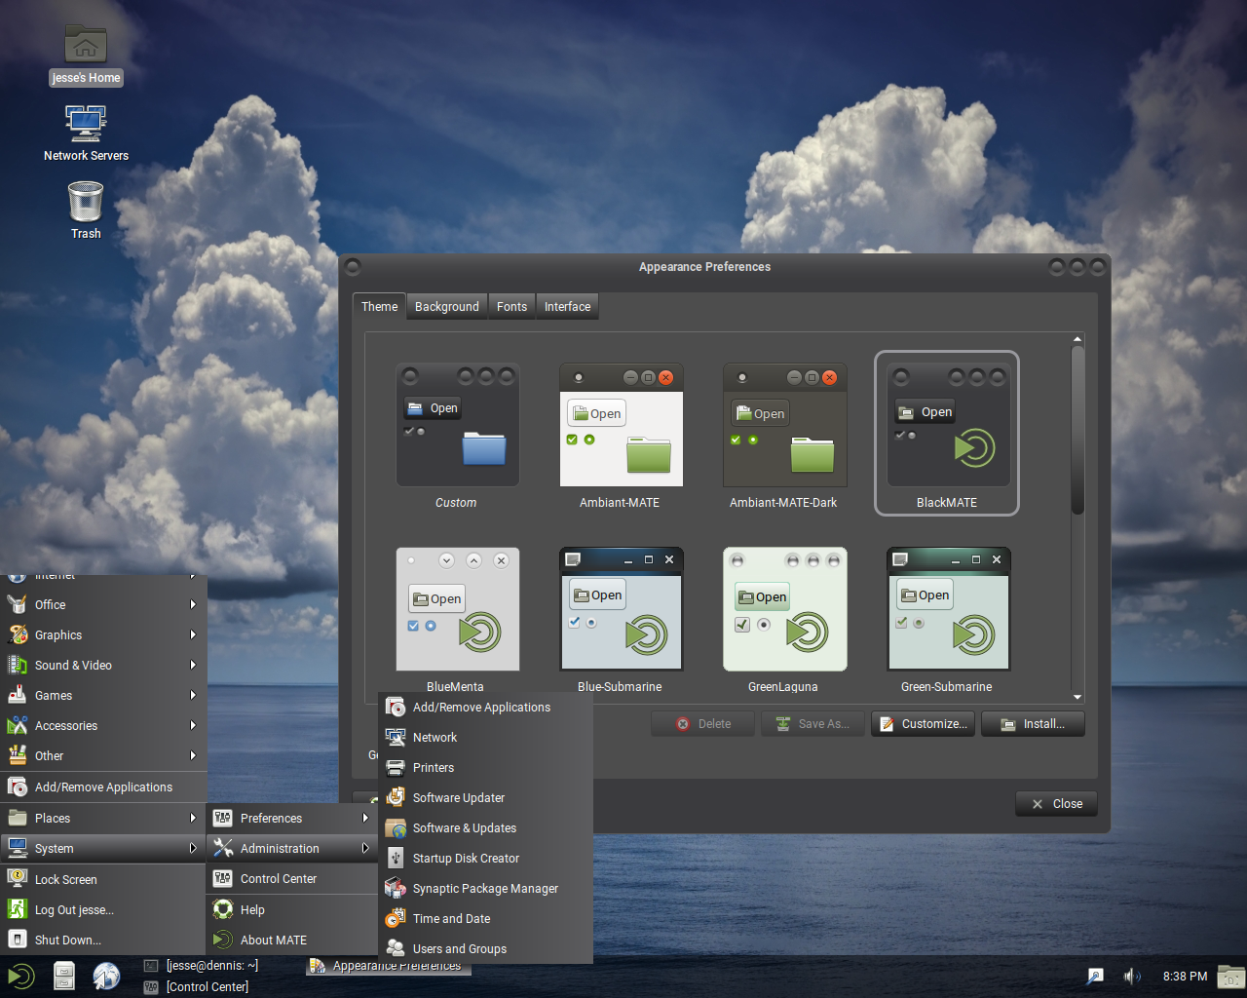Open Printers in Administration submenu
This screenshot has width=1247, height=998.
[x=485, y=767]
